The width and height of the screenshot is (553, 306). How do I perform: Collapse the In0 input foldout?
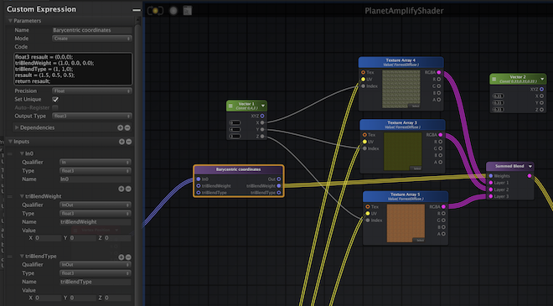coord(22,153)
